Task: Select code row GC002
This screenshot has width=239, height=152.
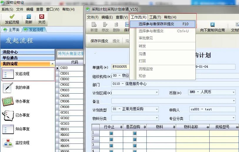Action: [71, 118]
